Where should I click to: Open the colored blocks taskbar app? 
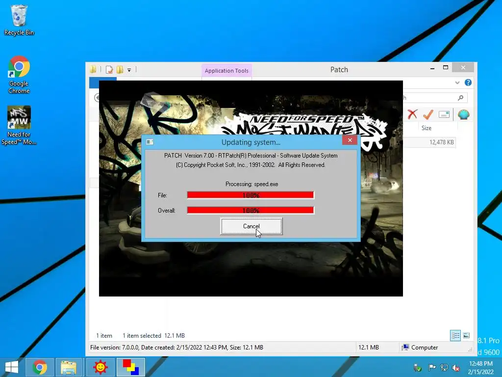point(131,367)
